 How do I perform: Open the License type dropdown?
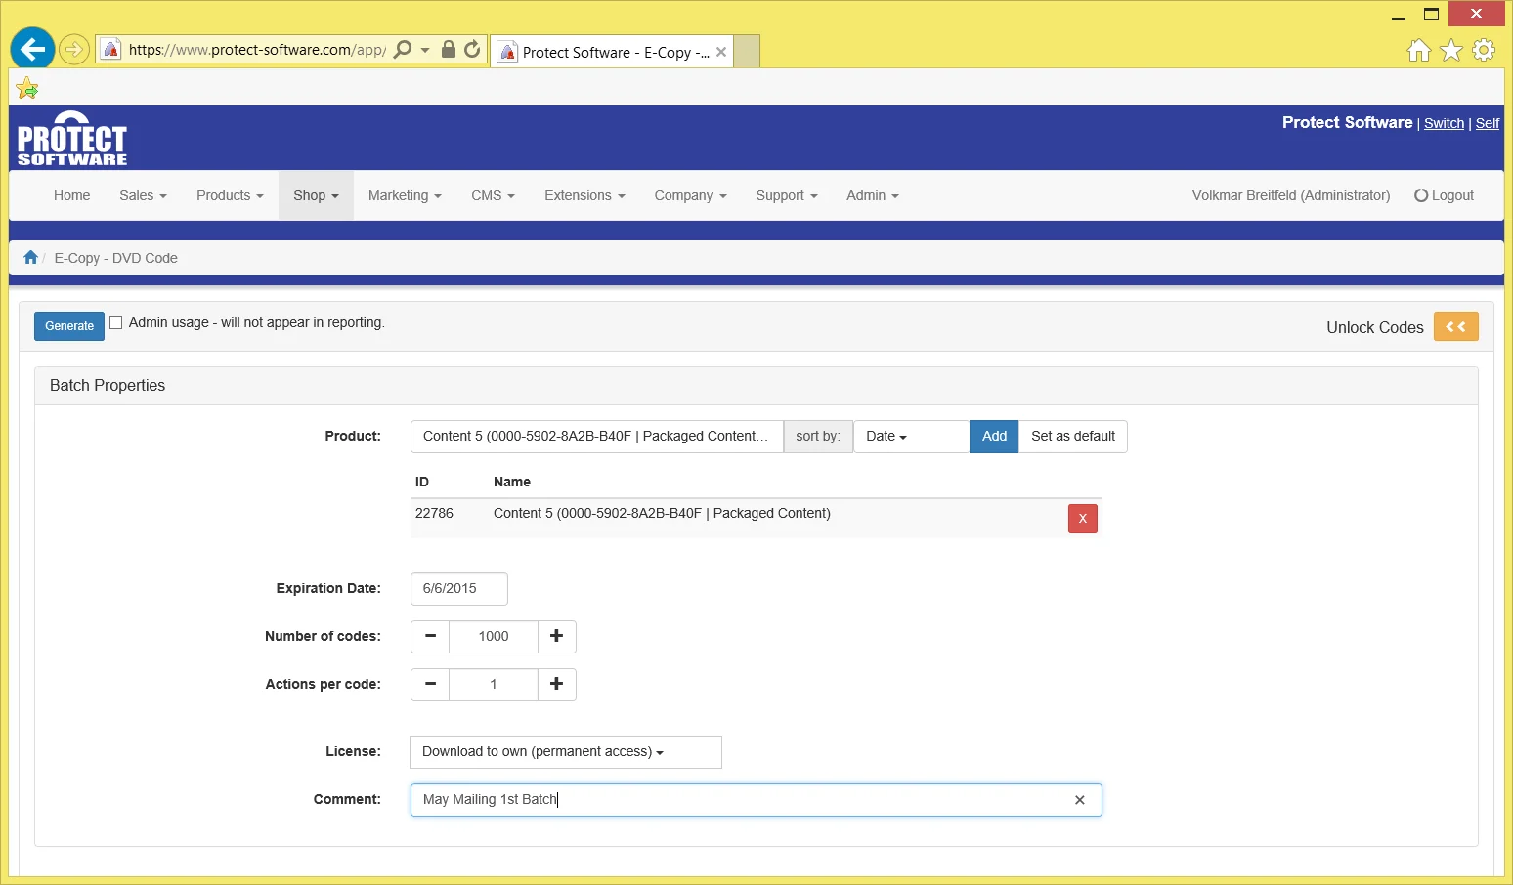565,752
